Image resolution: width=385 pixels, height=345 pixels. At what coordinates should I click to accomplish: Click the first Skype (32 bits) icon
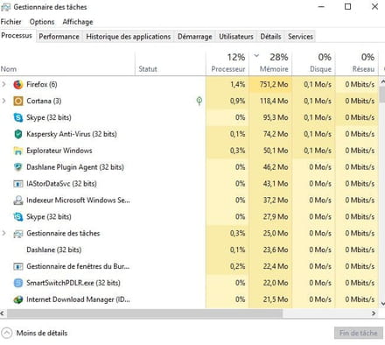(x=18, y=117)
